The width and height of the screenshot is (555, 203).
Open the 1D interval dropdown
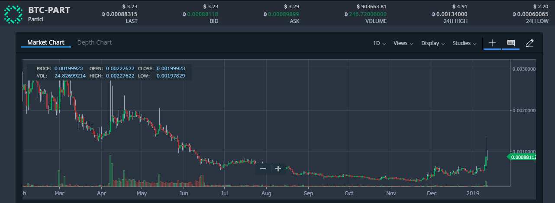[379, 43]
